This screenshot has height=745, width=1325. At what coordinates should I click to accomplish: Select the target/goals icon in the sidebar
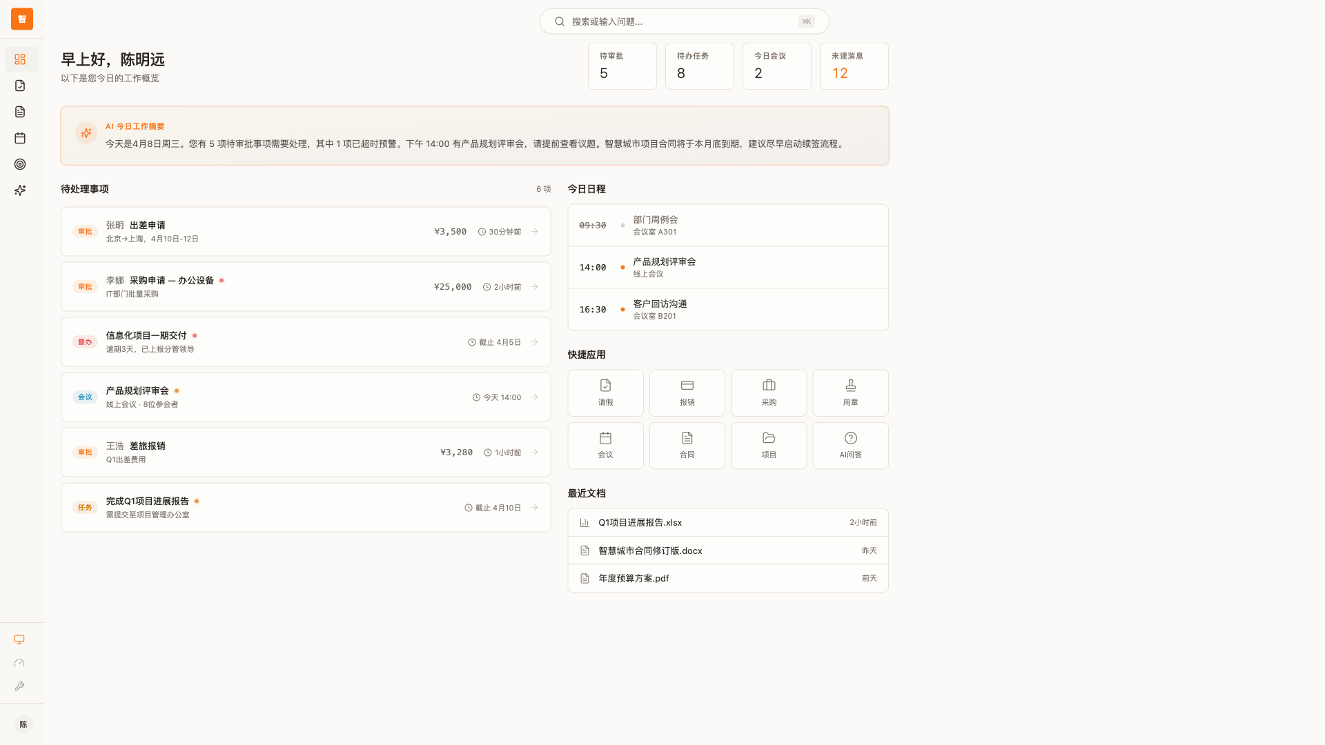(20, 163)
